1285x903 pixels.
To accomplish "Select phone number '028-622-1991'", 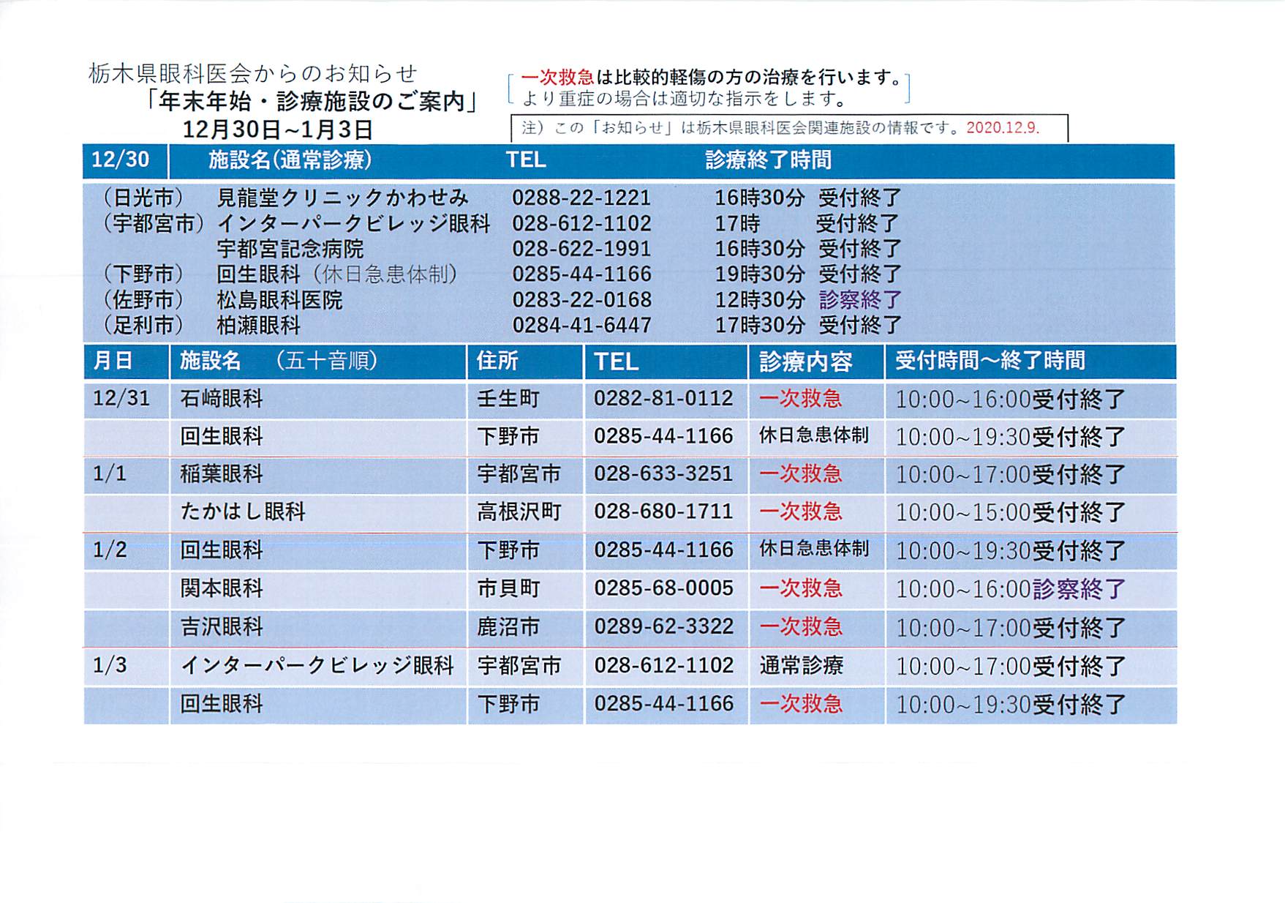I will [x=581, y=249].
